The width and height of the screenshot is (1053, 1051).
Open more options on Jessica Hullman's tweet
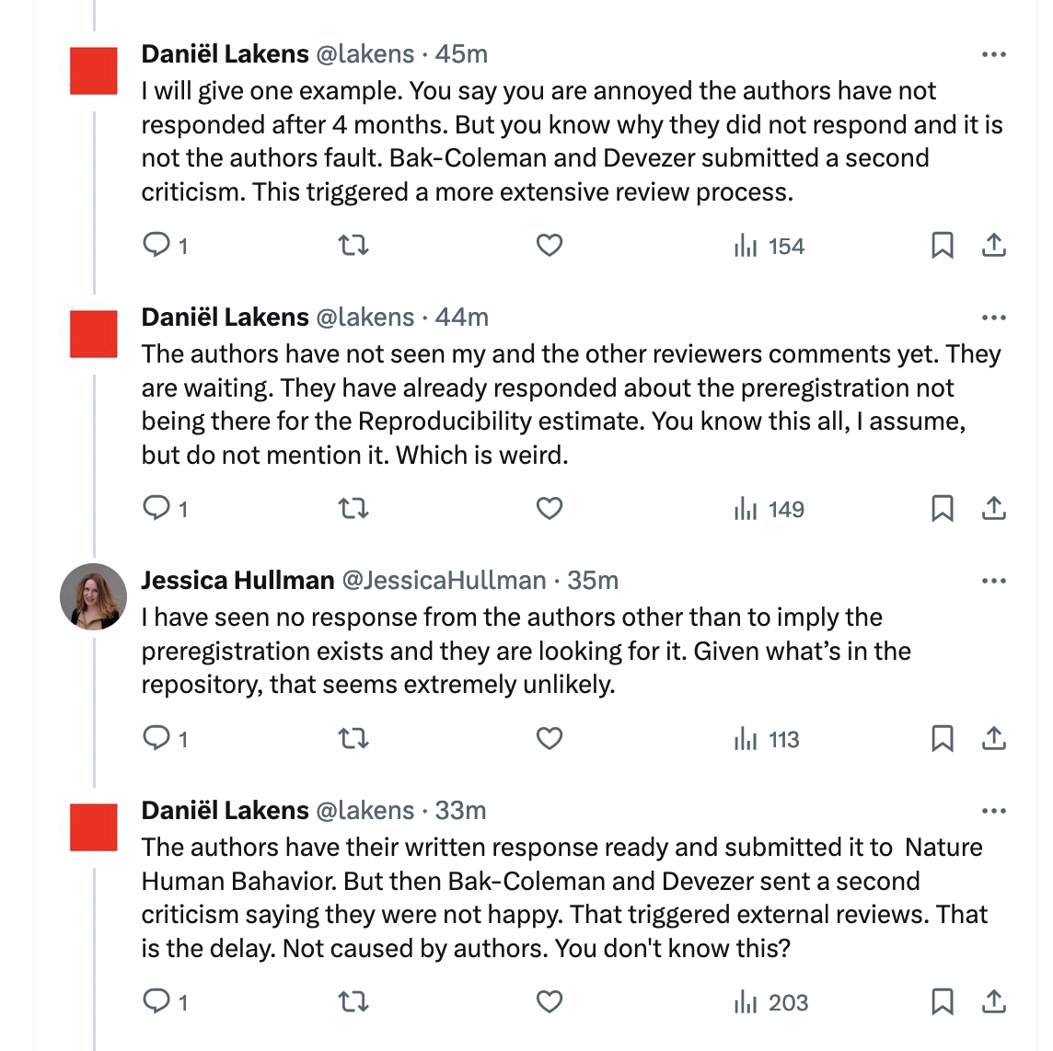tap(994, 581)
